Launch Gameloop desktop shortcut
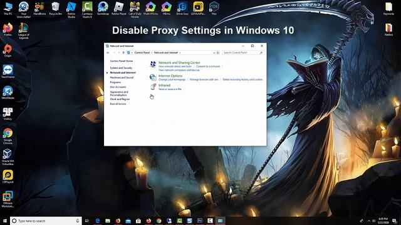This screenshot has width=401, height=225. coord(103,8)
